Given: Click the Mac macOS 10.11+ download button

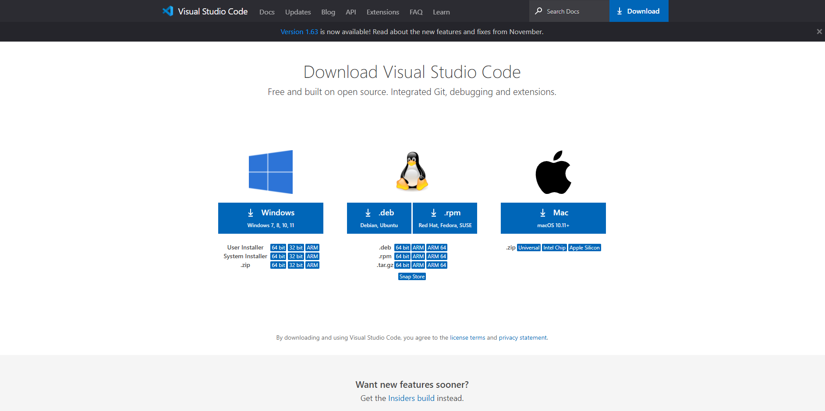Looking at the screenshot, I should [553, 218].
